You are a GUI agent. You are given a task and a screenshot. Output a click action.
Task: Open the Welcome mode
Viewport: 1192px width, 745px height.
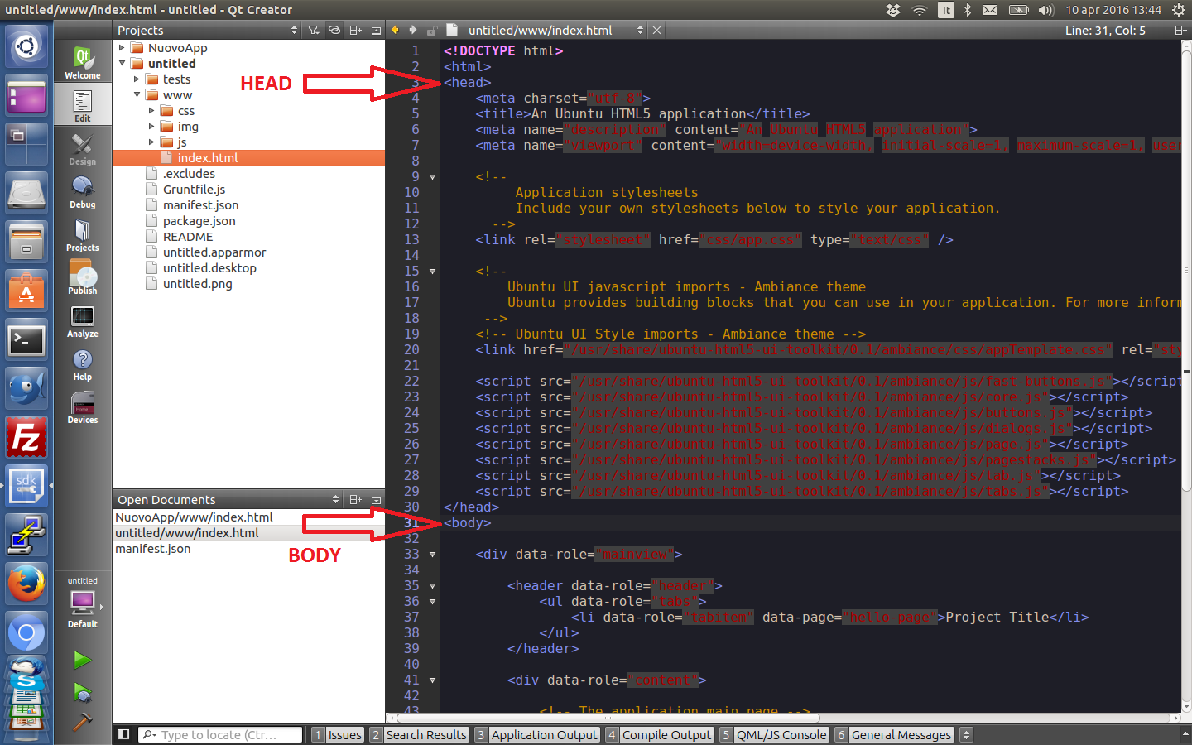[x=82, y=63]
